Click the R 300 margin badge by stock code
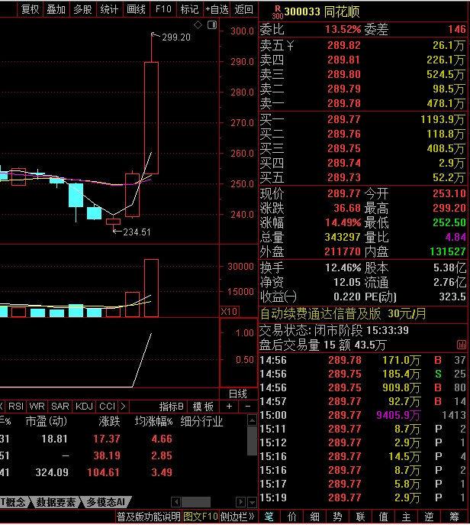 (x=277, y=12)
